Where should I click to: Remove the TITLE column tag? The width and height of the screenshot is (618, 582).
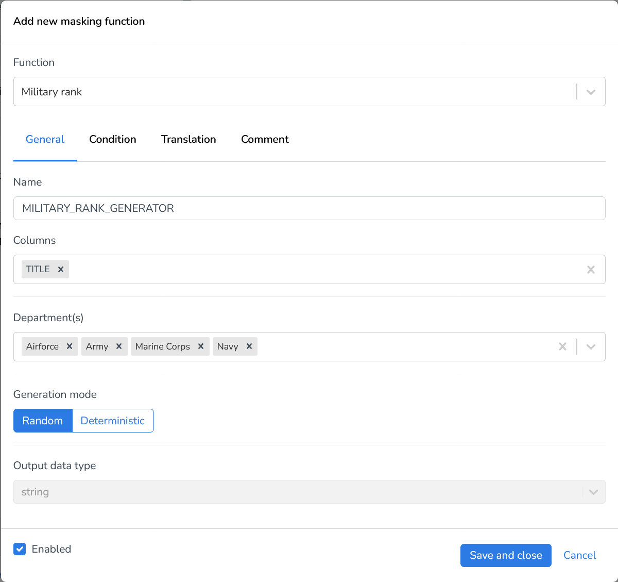[61, 269]
